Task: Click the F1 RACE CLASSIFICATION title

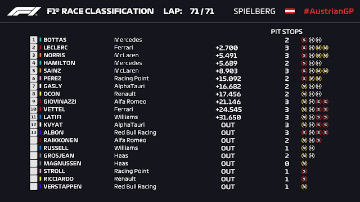Action: [100, 11]
